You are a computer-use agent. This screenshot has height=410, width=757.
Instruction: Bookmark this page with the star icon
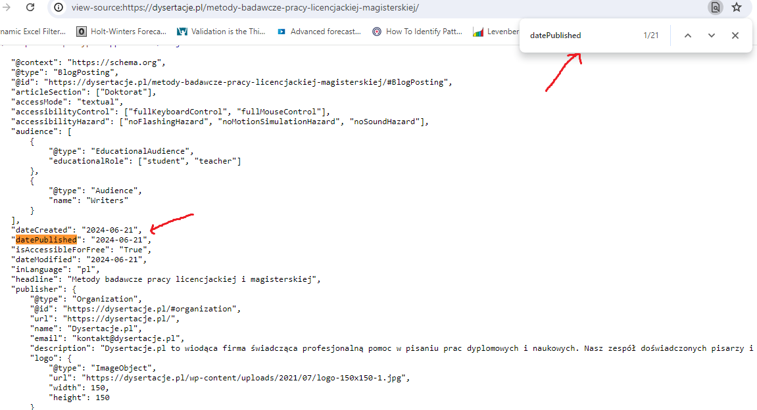pos(737,8)
